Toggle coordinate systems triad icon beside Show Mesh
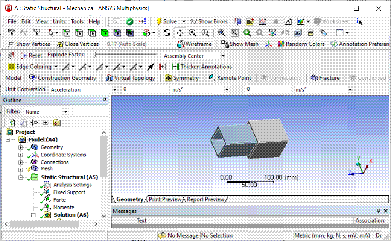Image resolution: width=391 pixels, height=241 pixels. [269, 44]
